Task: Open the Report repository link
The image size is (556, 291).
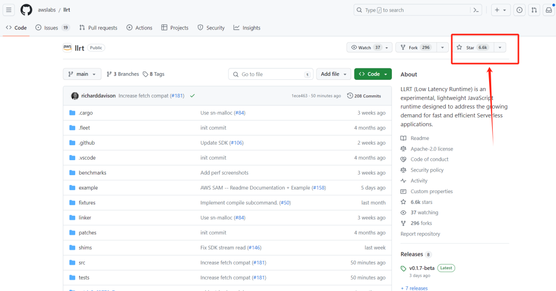Action: [x=420, y=234]
